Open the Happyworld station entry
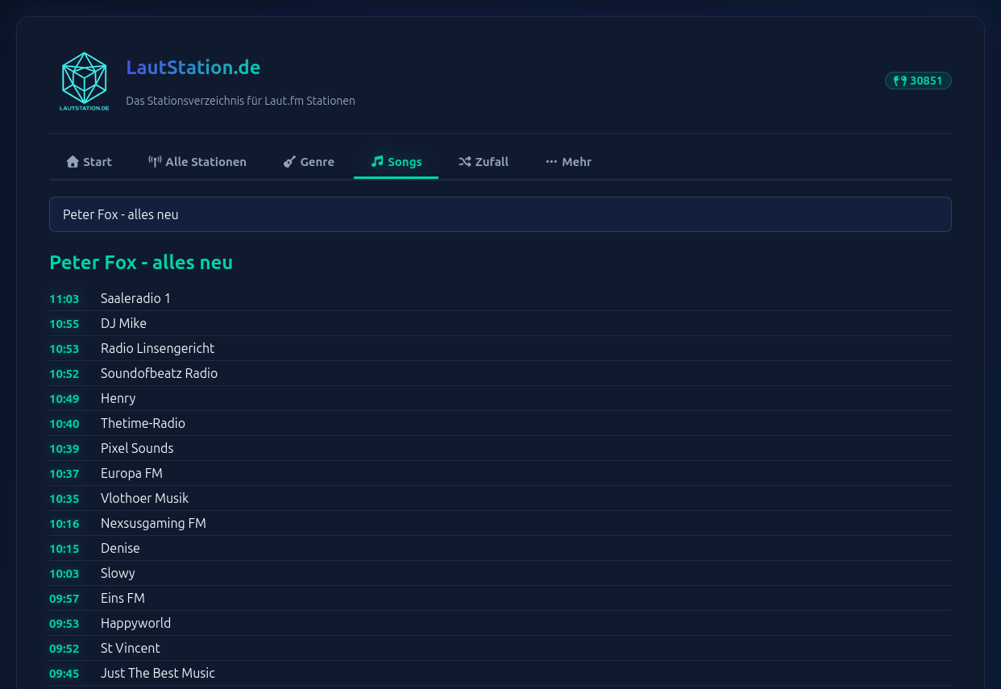 pyautogui.click(x=135, y=623)
